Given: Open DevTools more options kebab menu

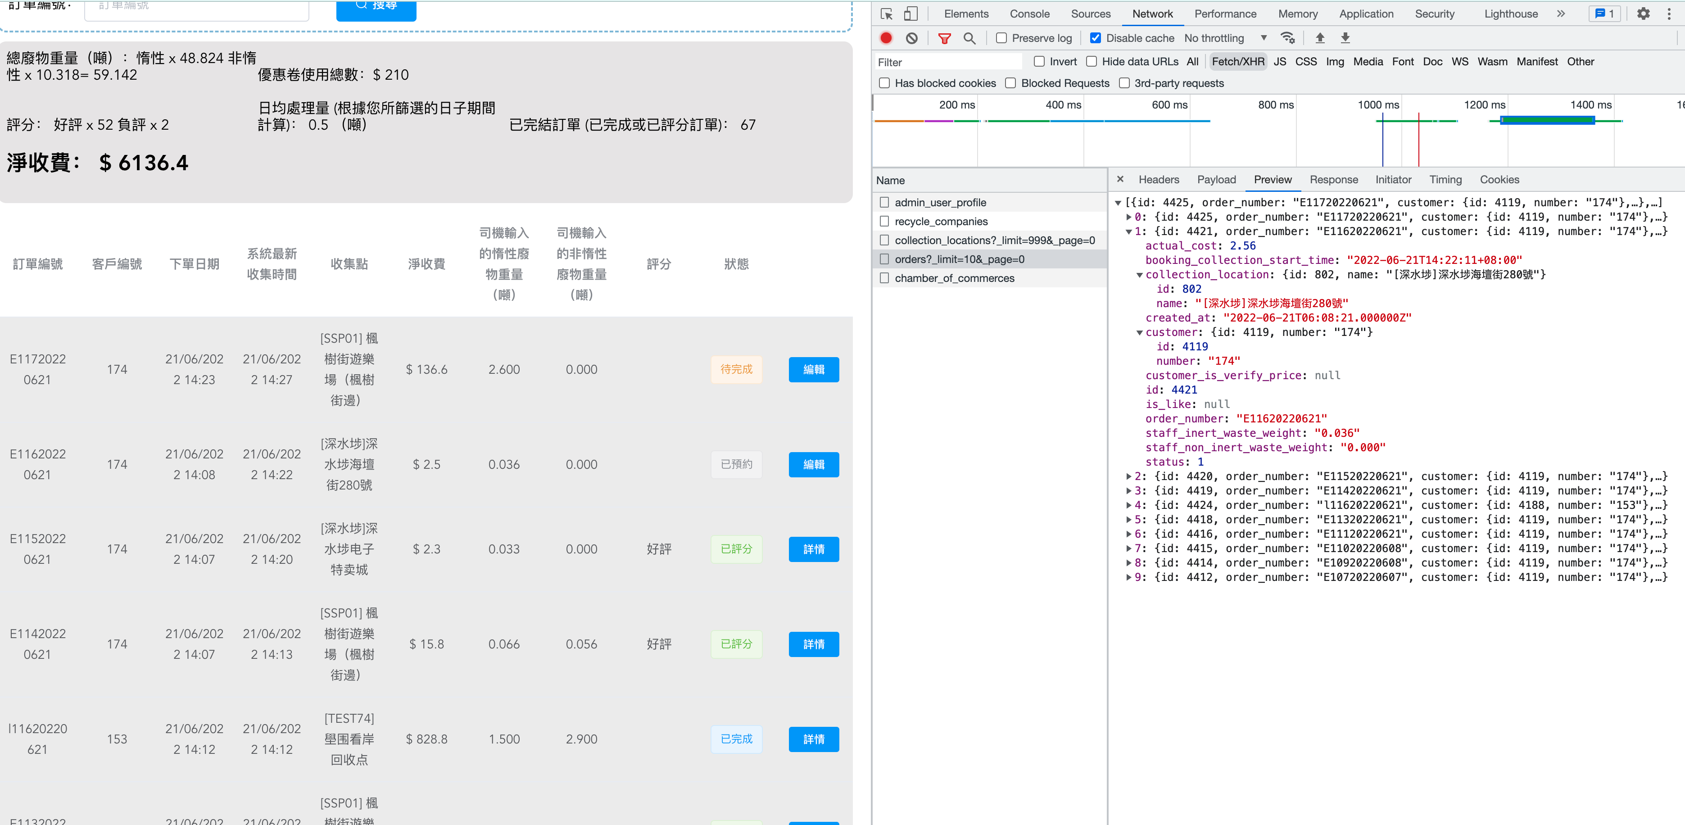Looking at the screenshot, I should coord(1669,14).
